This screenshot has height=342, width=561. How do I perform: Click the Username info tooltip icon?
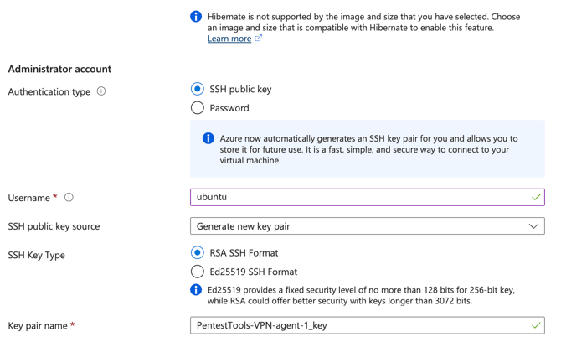click(x=69, y=198)
